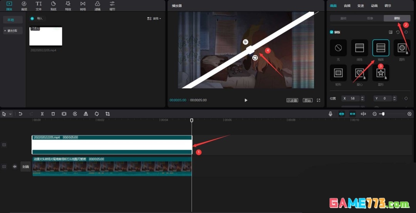The height and width of the screenshot is (213, 416).
Task: Click the split clip tool
Action: coord(42,114)
